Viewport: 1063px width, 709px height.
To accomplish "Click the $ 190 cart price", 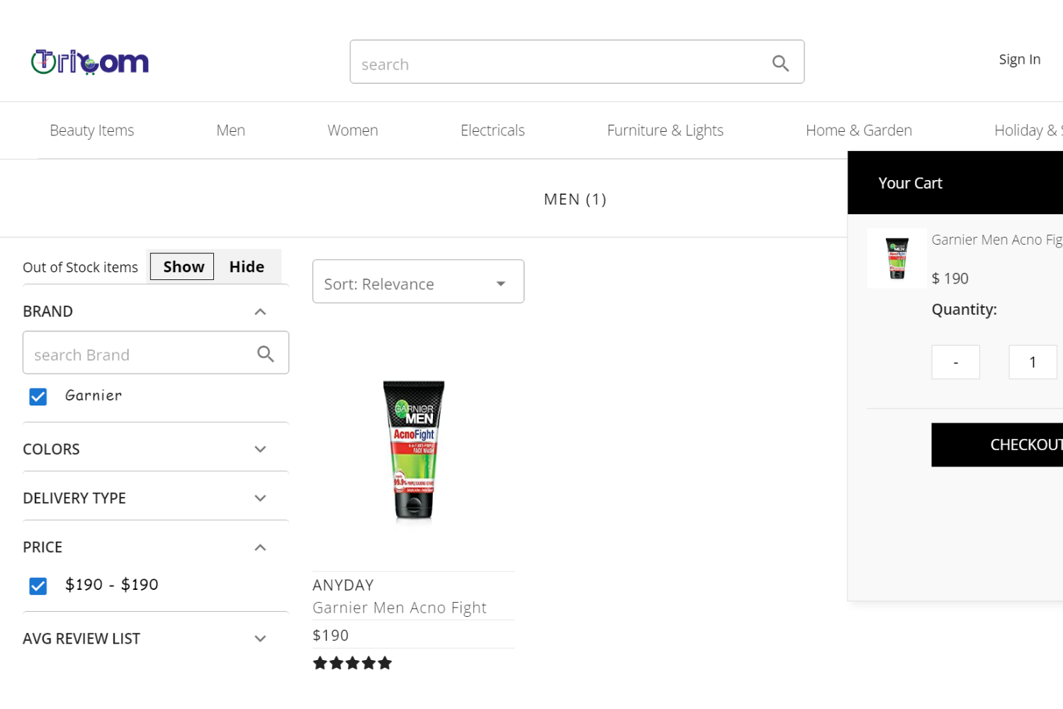I will (950, 279).
